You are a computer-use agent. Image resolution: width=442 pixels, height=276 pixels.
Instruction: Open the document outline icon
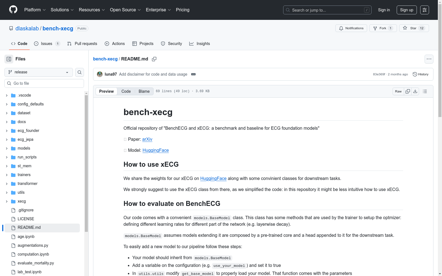click(425, 91)
